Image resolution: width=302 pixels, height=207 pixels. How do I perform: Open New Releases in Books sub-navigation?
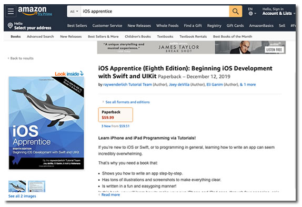(71, 37)
